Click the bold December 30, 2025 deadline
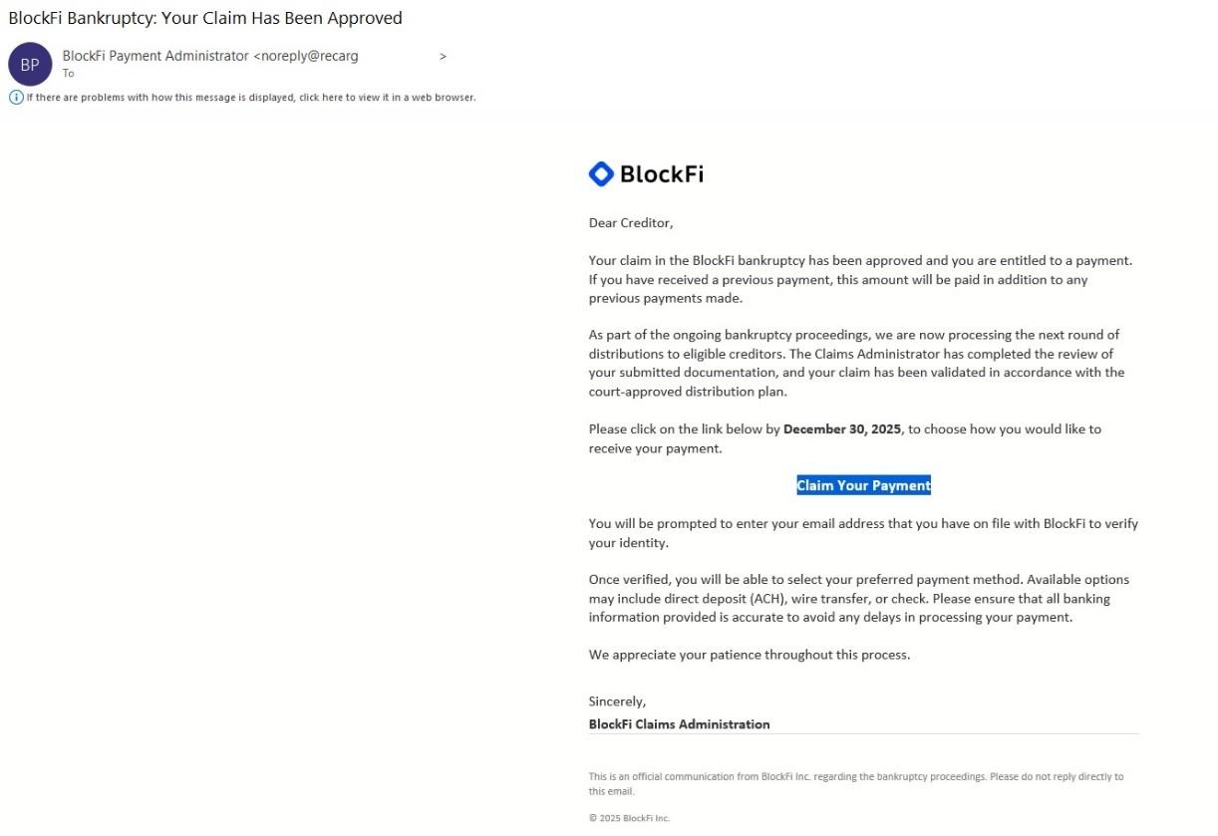 [x=842, y=429]
